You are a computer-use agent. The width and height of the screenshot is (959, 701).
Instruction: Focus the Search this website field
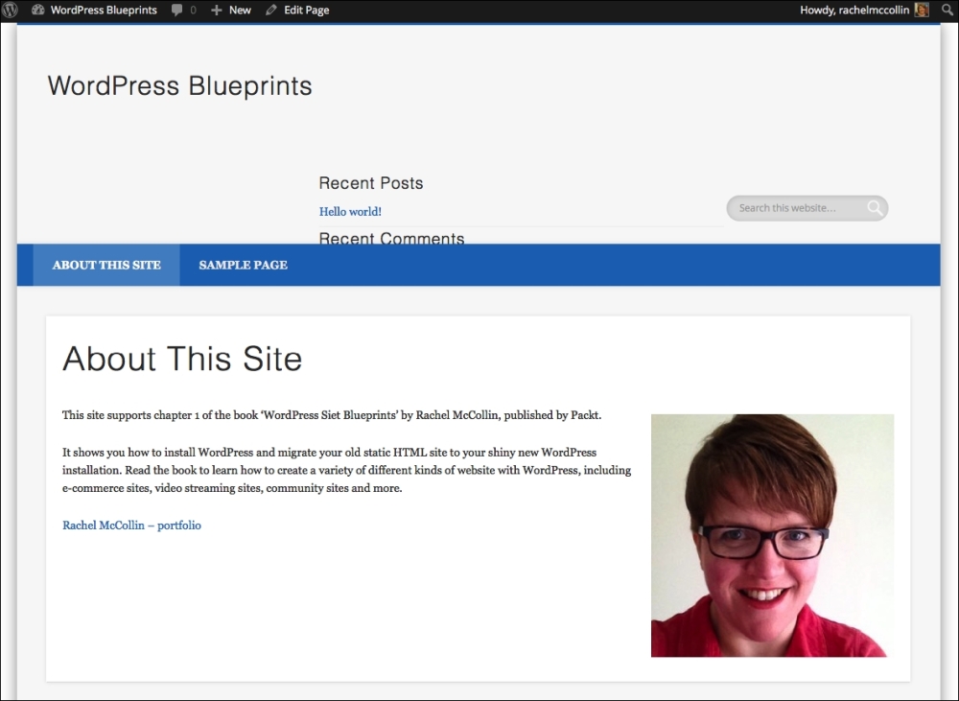(x=807, y=208)
